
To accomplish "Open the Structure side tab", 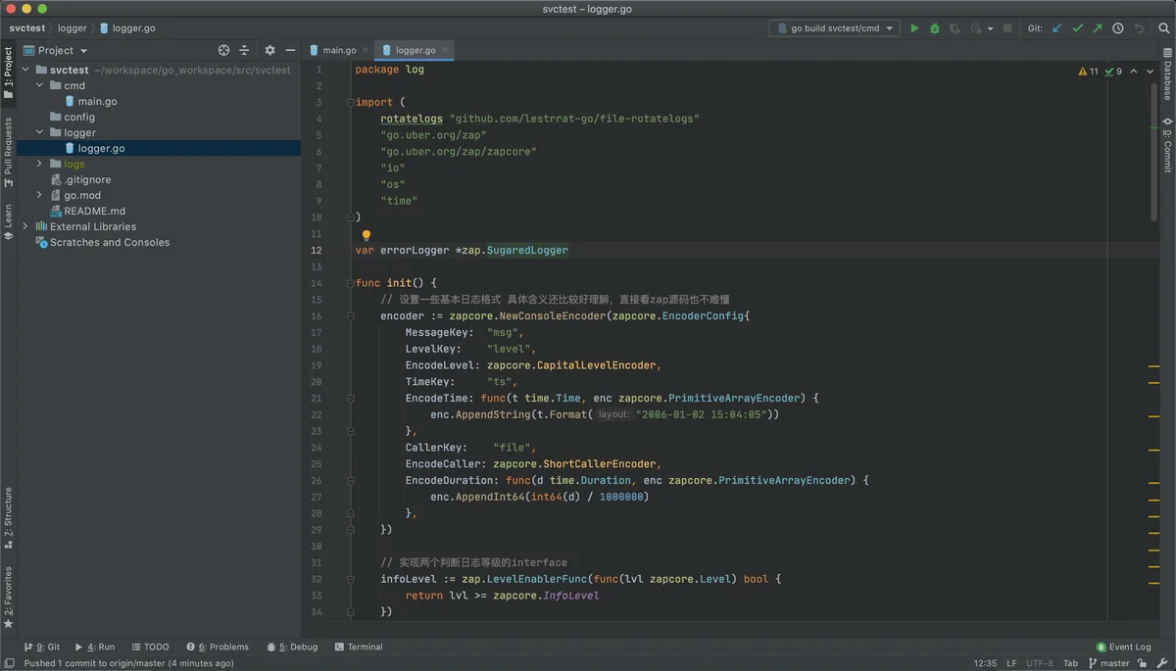I will [9, 519].
